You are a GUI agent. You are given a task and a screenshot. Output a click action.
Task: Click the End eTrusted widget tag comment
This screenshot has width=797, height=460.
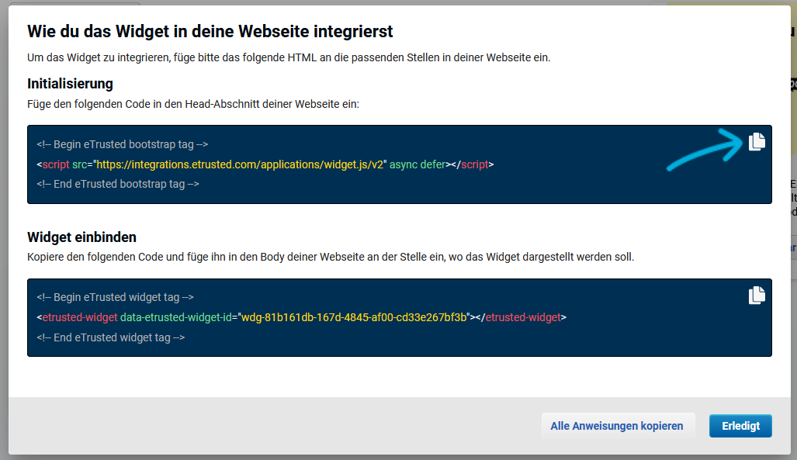tap(111, 337)
